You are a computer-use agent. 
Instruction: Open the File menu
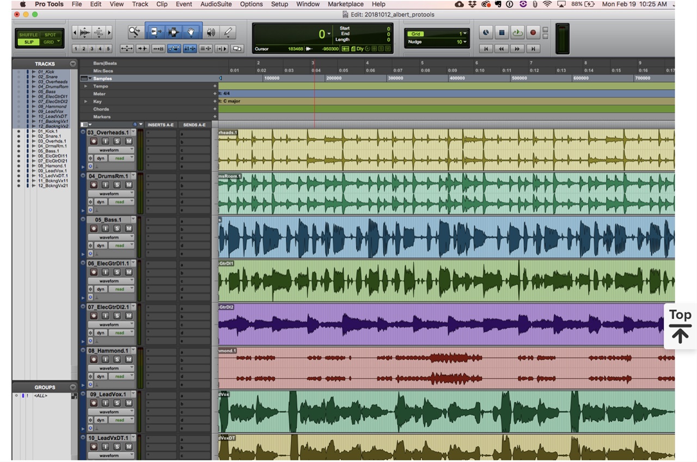pos(77,4)
